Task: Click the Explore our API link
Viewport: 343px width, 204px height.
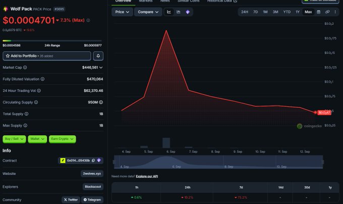Action: pos(147,176)
